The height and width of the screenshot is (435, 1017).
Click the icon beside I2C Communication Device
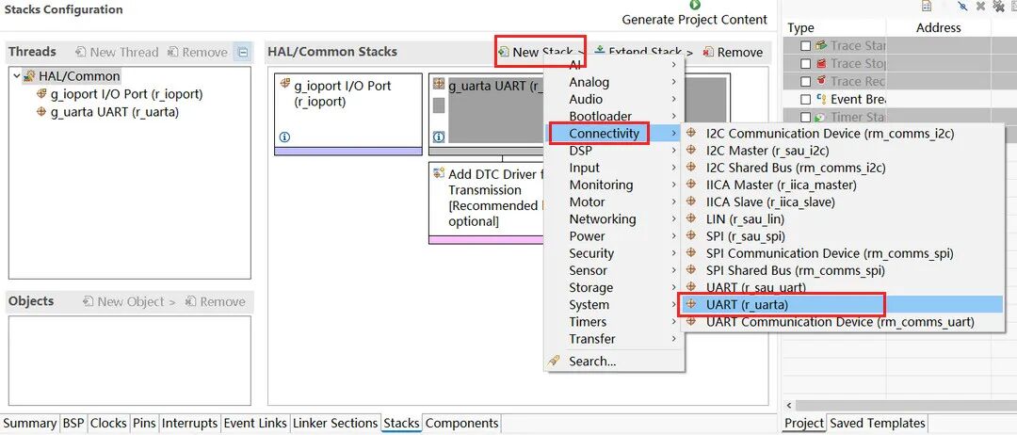click(x=691, y=134)
